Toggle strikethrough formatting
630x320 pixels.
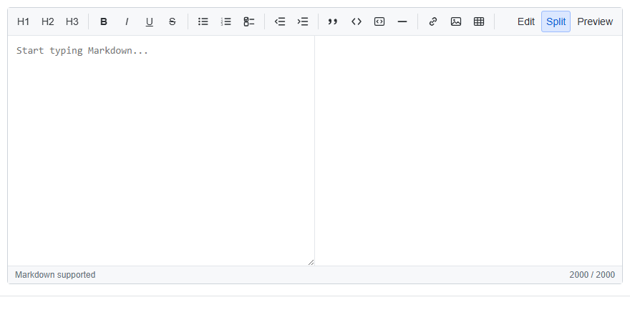click(x=173, y=21)
